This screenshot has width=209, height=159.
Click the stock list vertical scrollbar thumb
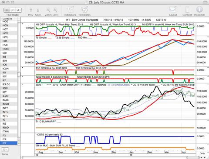pos(19,74)
